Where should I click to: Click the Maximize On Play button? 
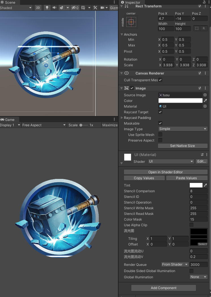(110, 125)
